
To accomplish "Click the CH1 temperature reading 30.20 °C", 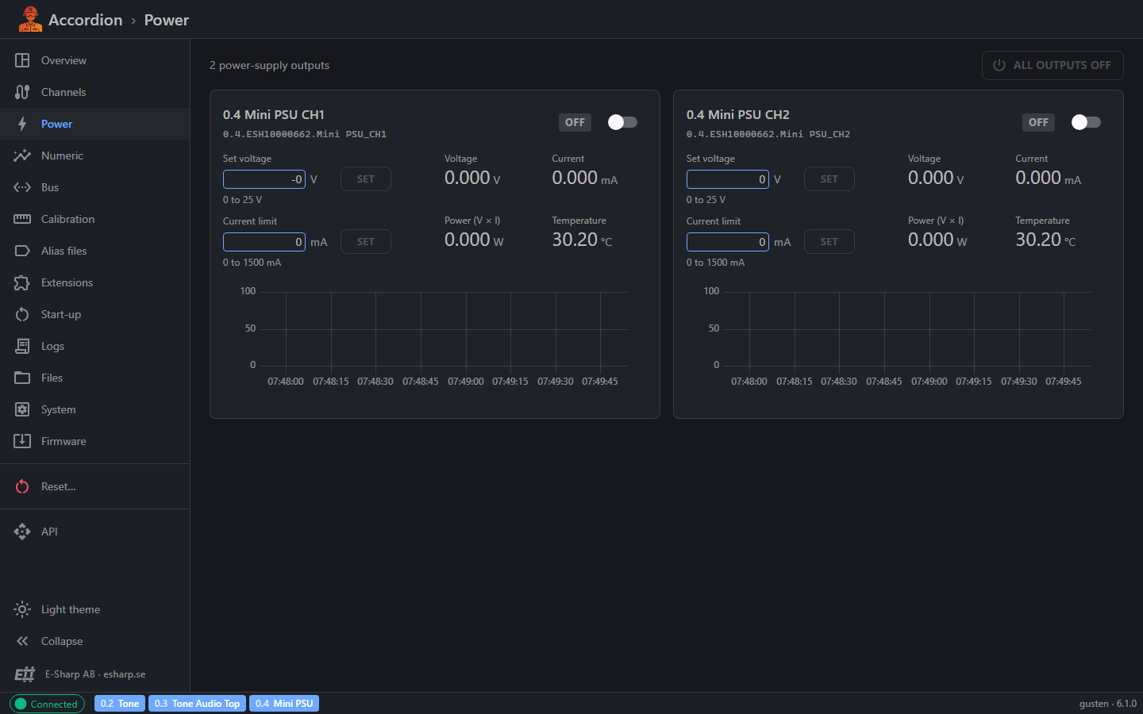I will [x=583, y=240].
